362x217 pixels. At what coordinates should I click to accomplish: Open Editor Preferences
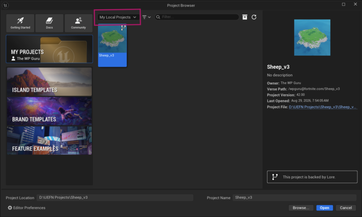click(27, 208)
